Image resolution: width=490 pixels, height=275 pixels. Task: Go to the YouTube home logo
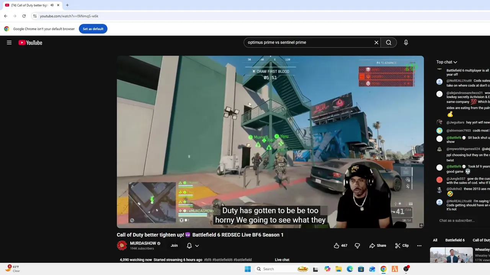(30, 42)
